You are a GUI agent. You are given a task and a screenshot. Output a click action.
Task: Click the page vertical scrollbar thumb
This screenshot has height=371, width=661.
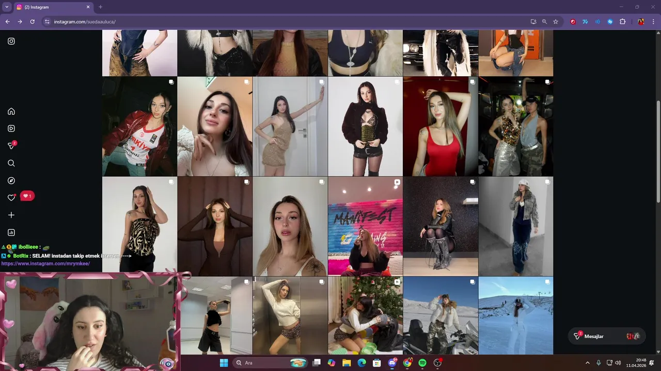click(658, 151)
